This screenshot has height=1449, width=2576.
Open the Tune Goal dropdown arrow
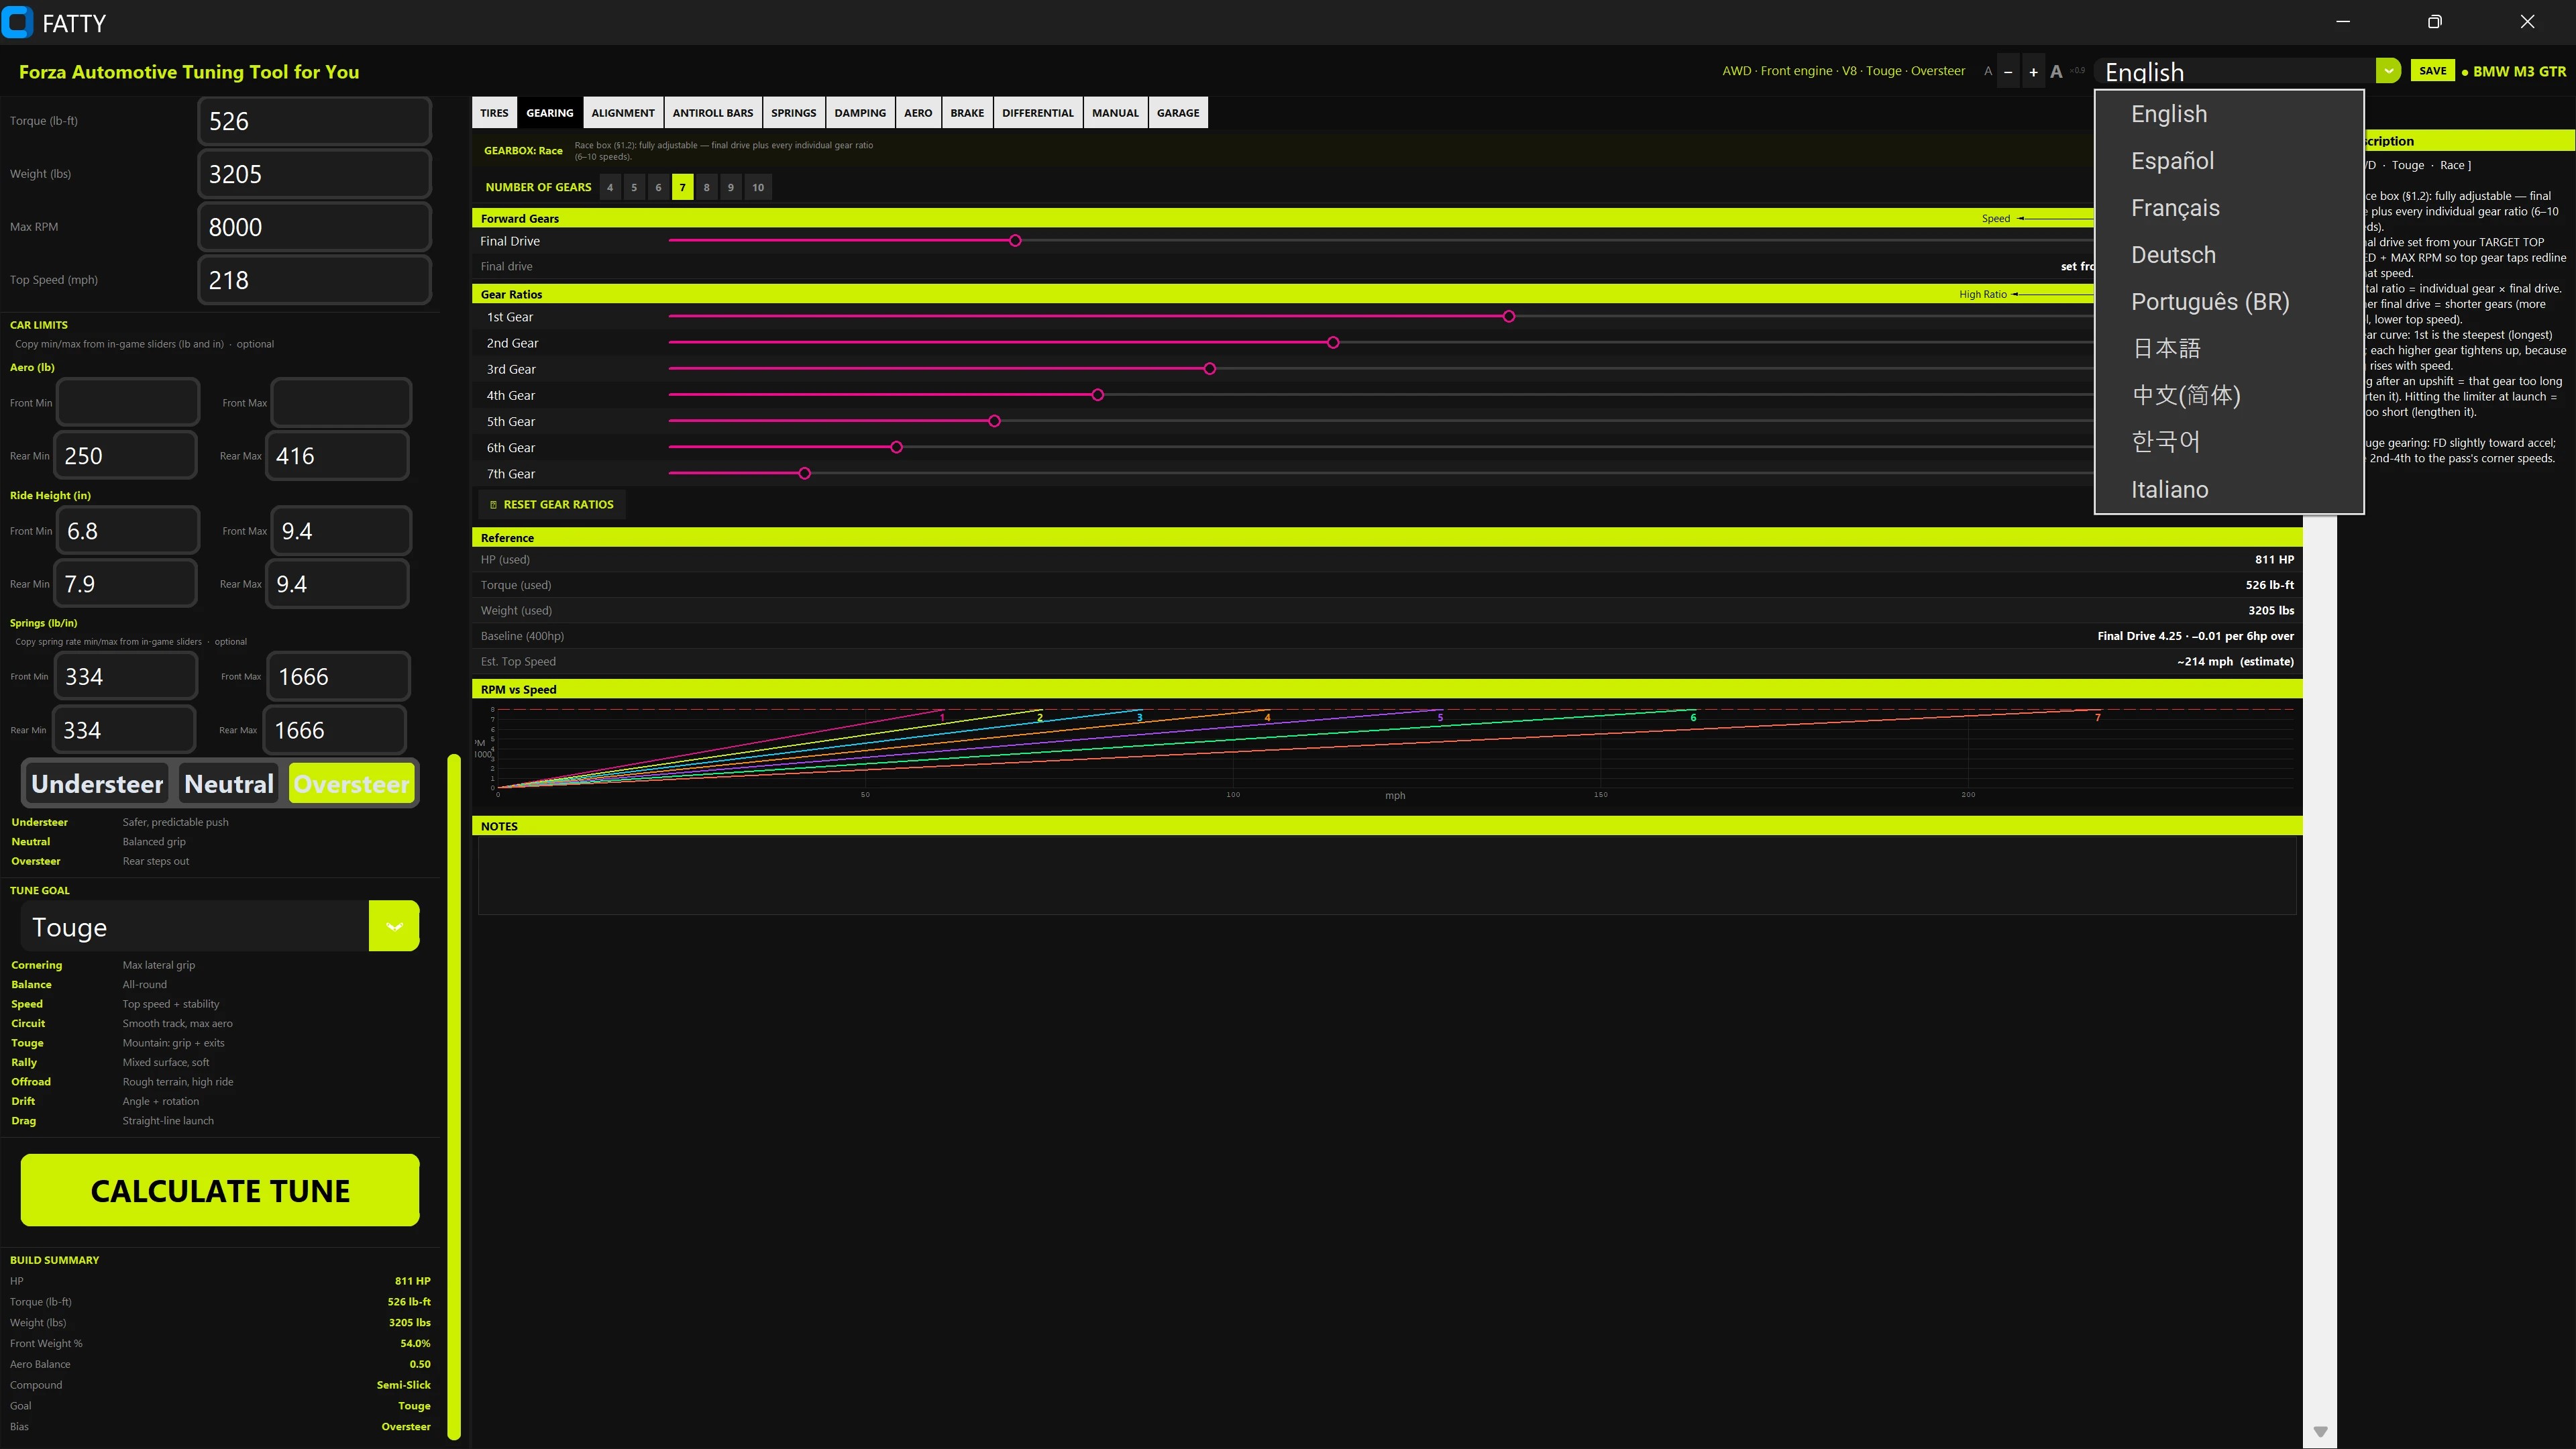click(x=394, y=926)
